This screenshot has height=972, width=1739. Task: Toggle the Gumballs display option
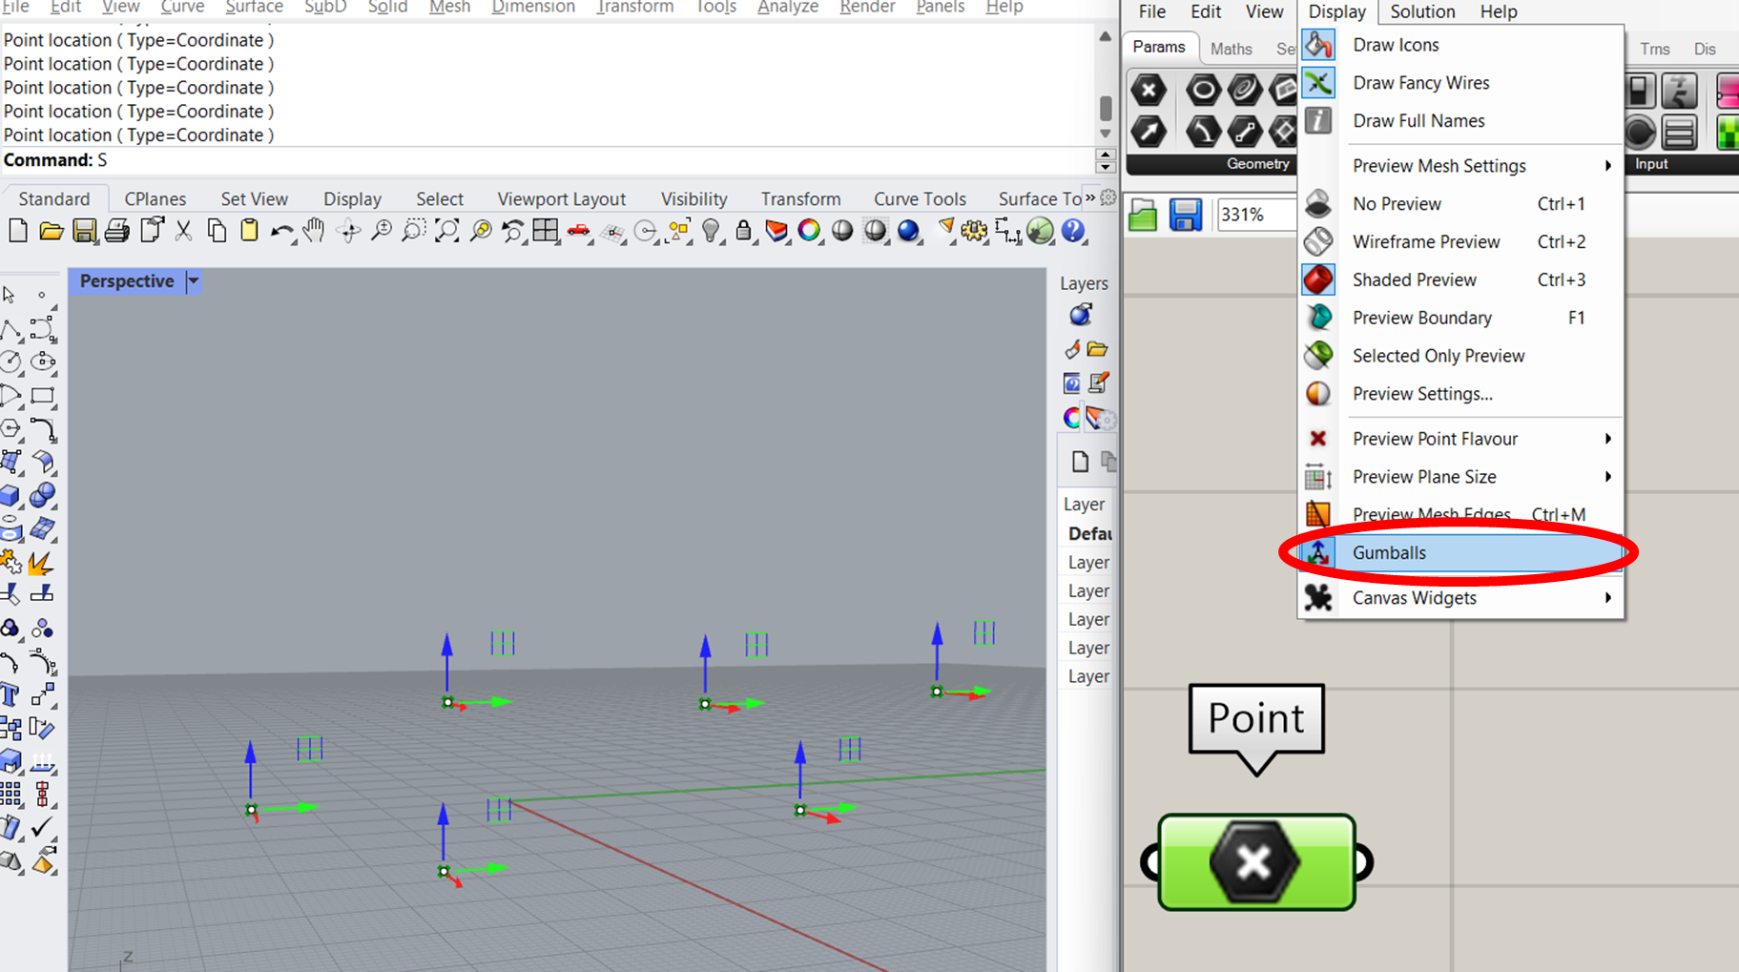click(1460, 553)
